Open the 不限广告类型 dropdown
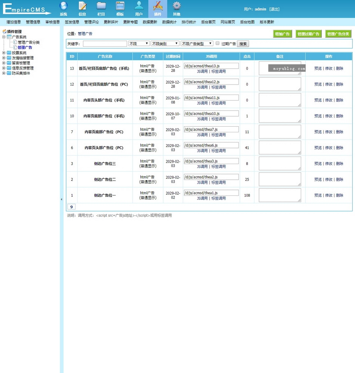 click(x=197, y=44)
